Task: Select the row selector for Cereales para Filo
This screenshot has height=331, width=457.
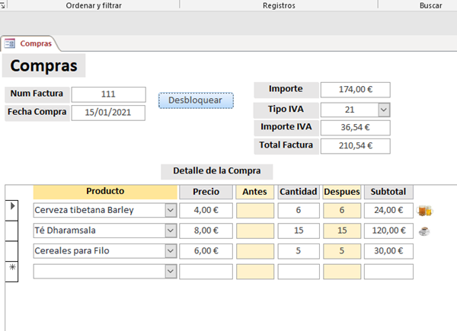Action: click(11, 250)
